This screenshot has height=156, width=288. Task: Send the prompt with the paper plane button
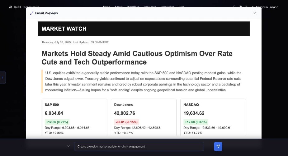(x=218, y=146)
